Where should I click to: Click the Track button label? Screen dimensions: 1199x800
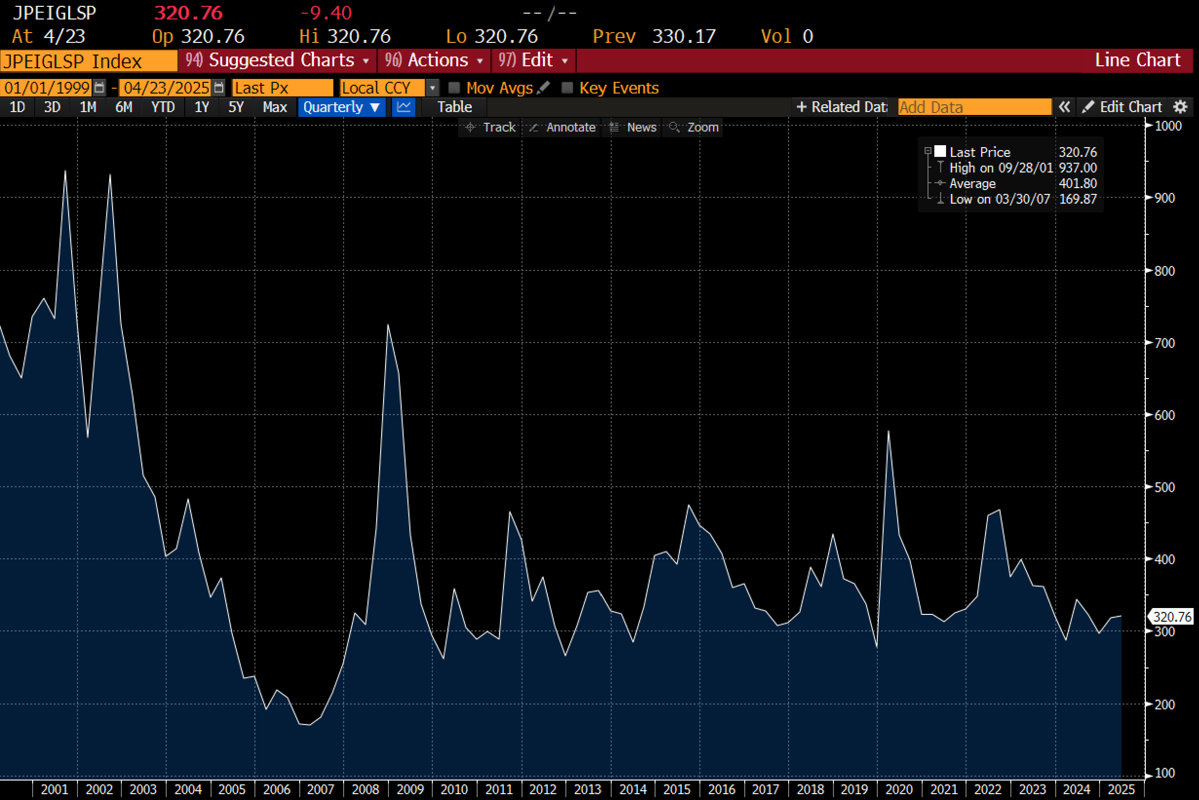coord(499,127)
